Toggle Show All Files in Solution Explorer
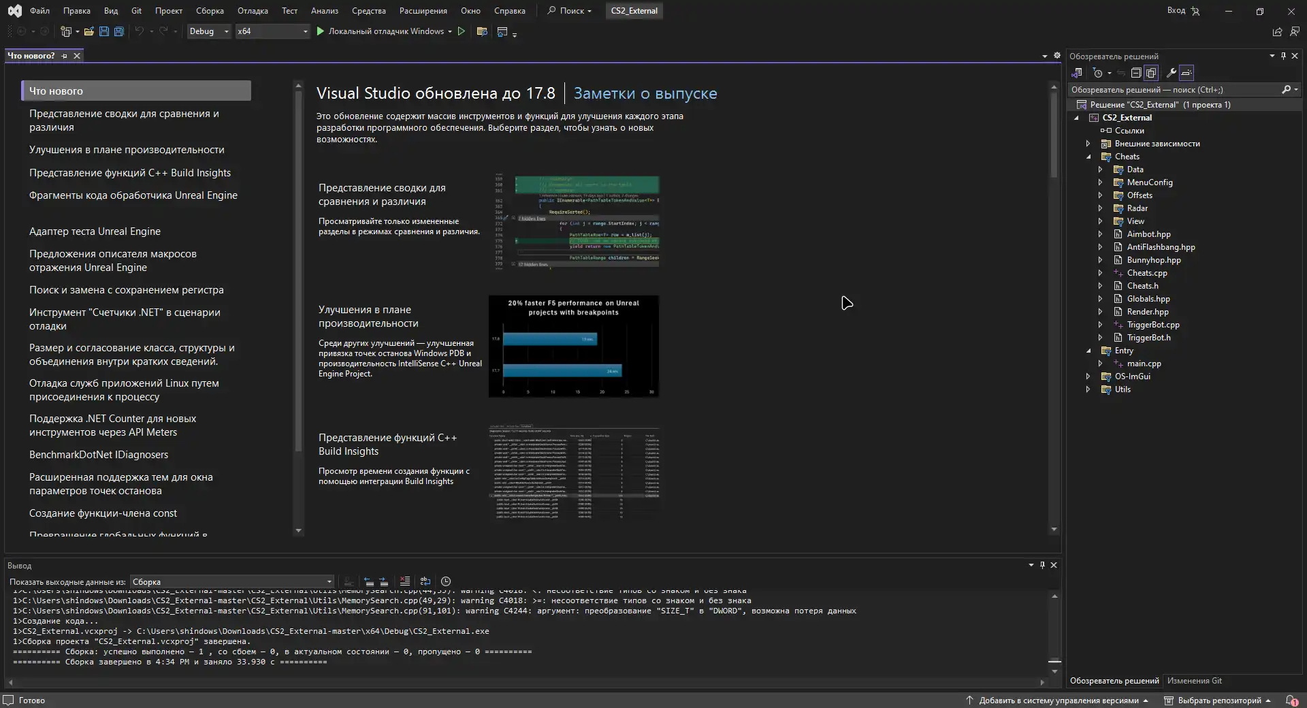 pos(1151,73)
